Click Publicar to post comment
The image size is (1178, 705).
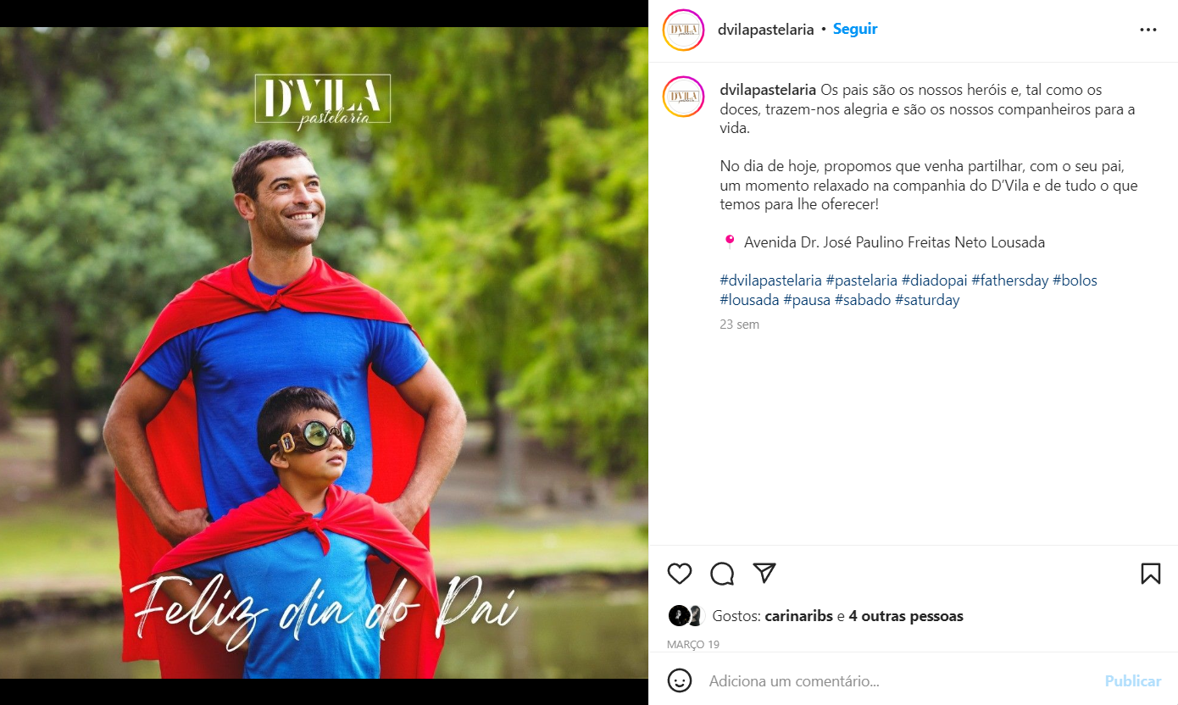coord(1133,680)
